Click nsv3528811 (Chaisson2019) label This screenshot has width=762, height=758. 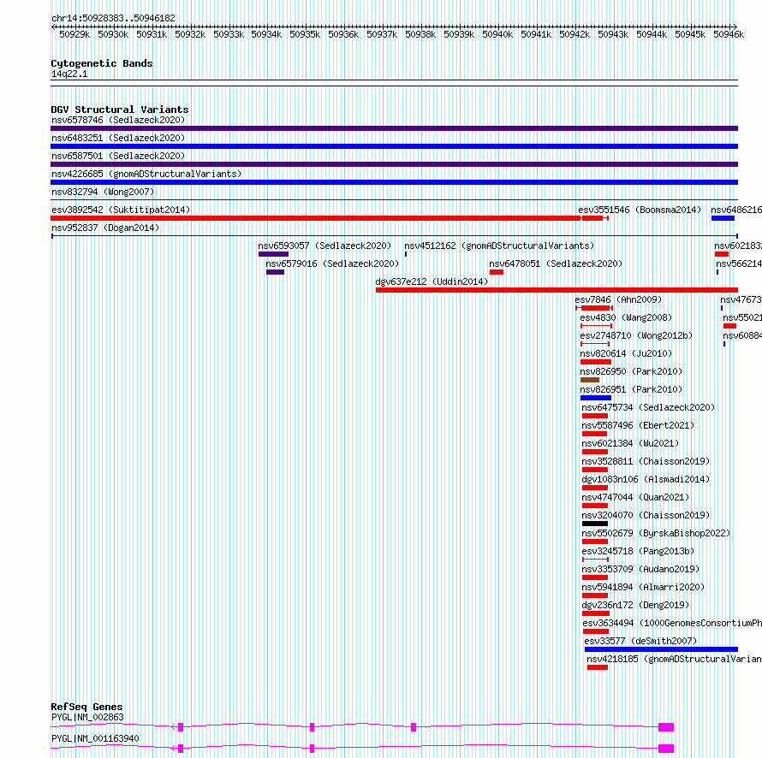pyautogui.click(x=646, y=461)
